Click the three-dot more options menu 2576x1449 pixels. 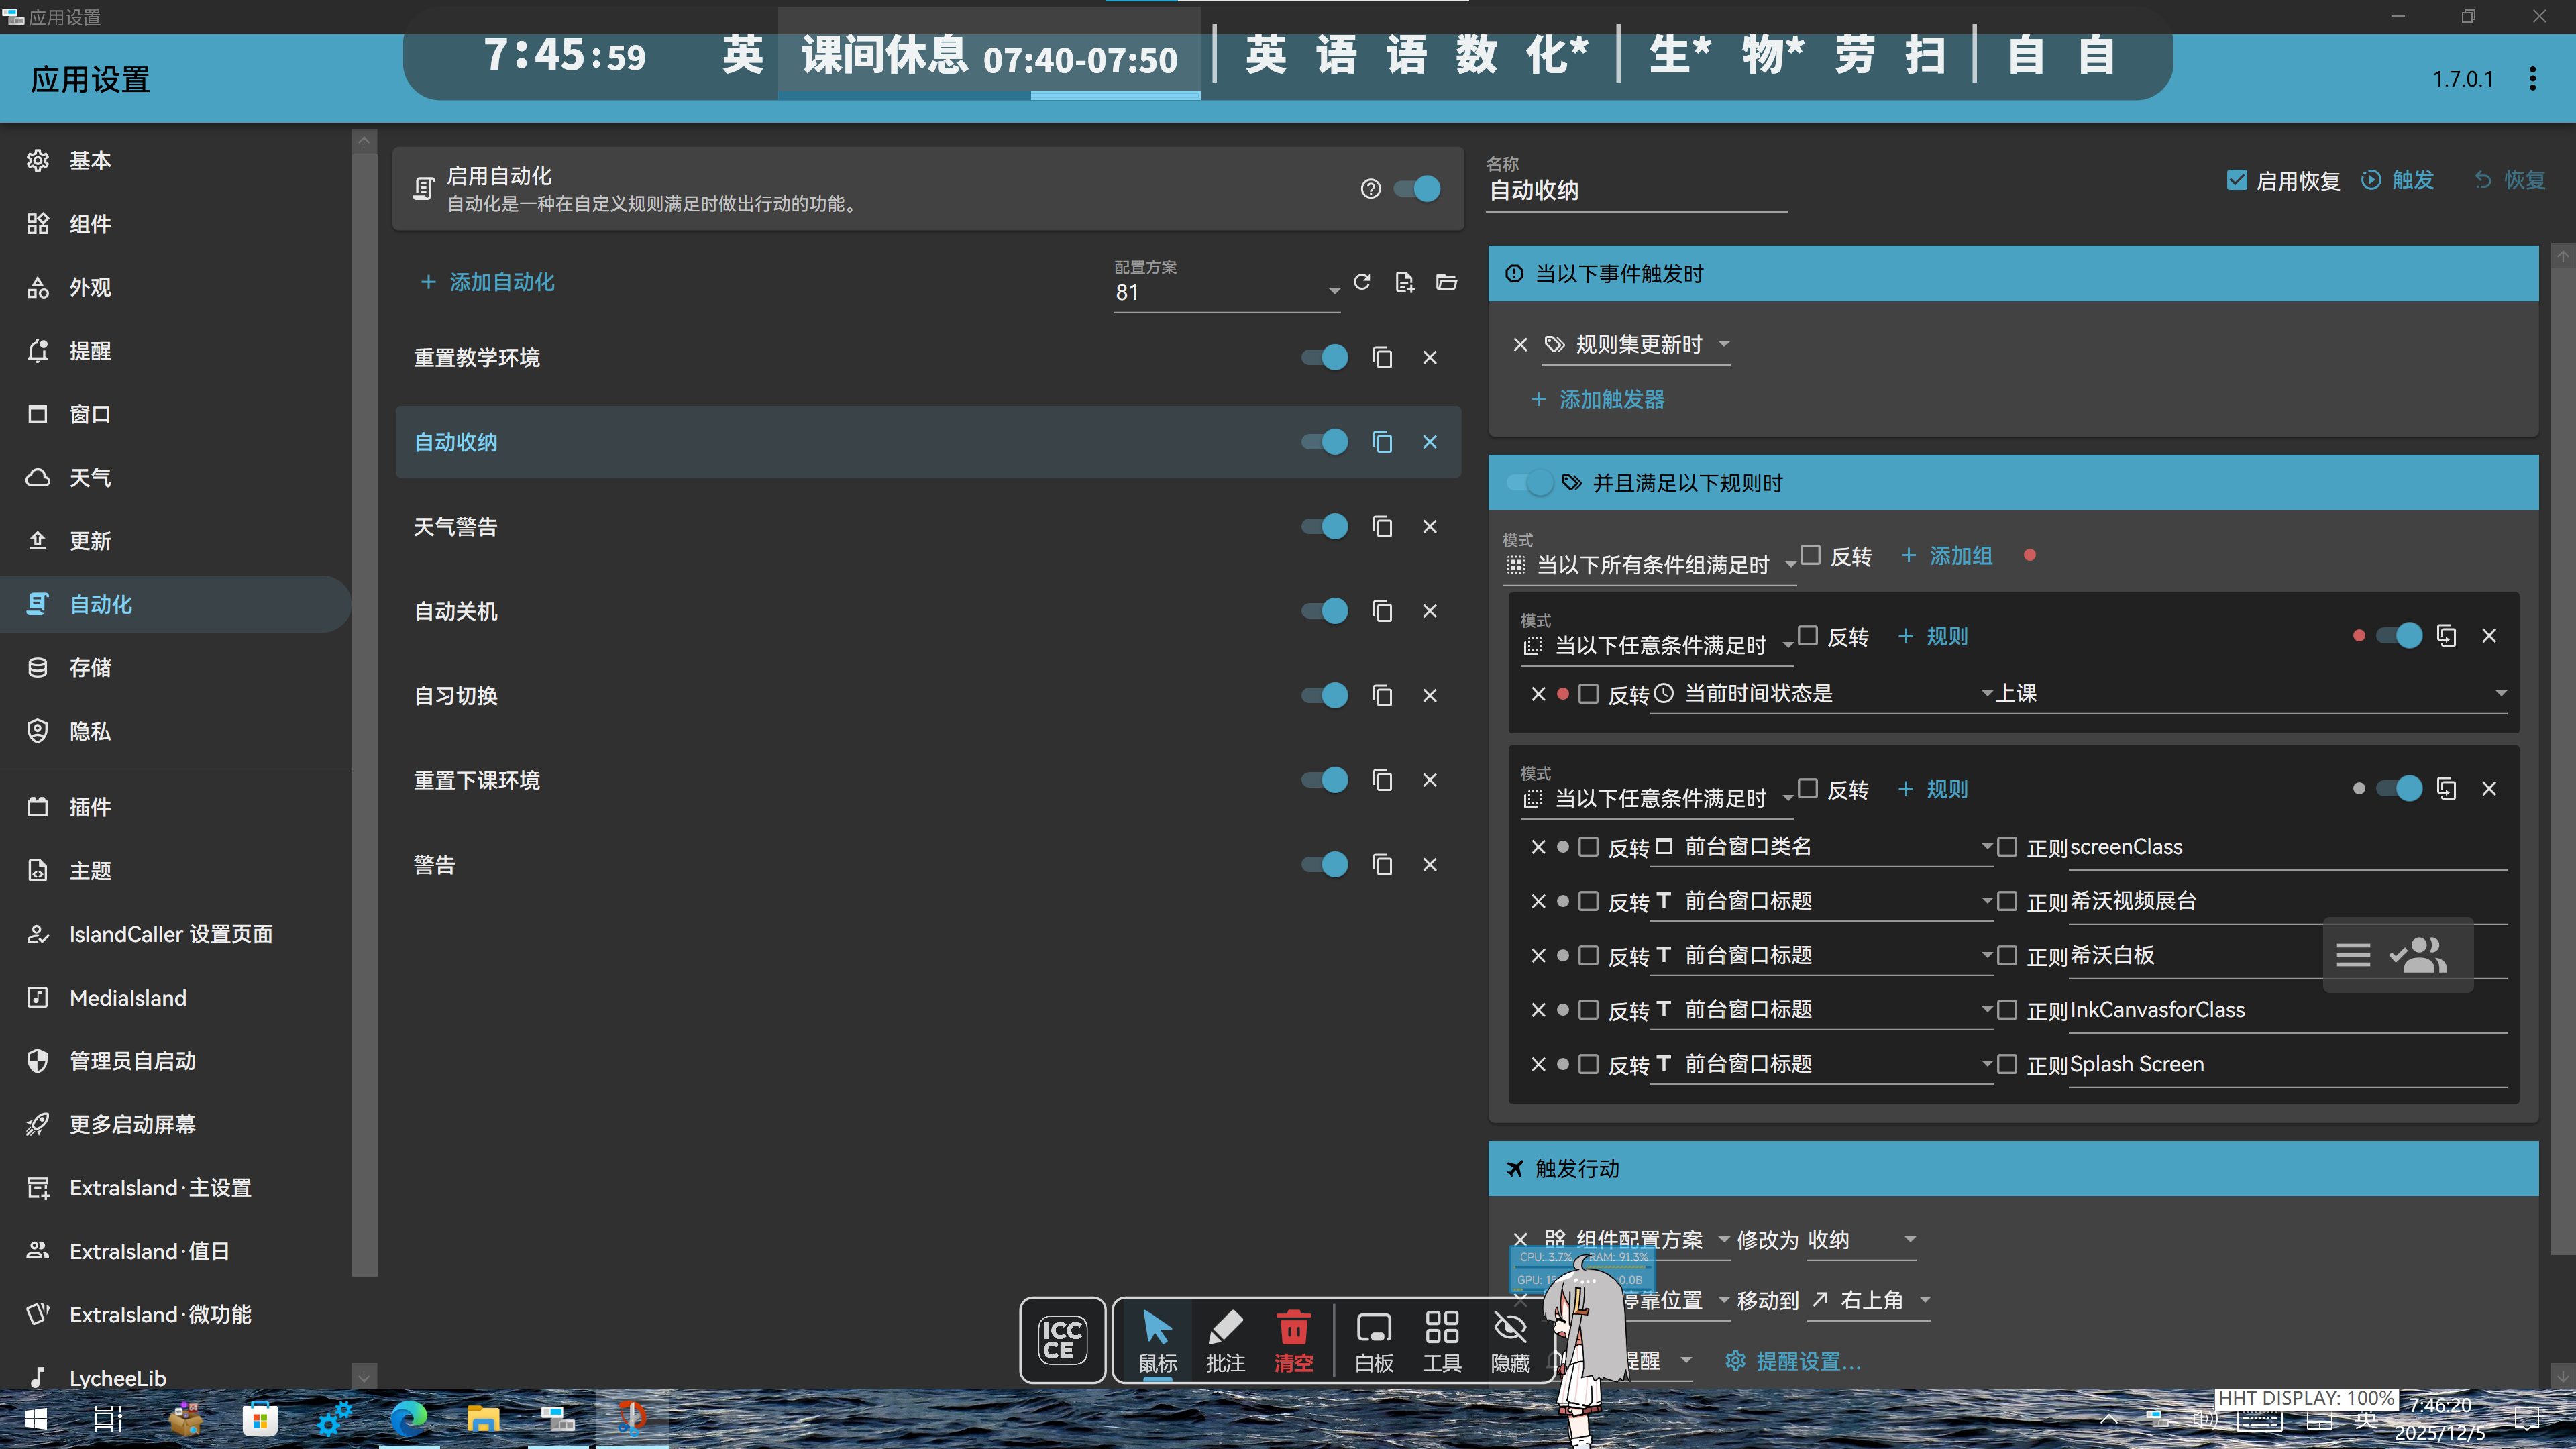2532,79
